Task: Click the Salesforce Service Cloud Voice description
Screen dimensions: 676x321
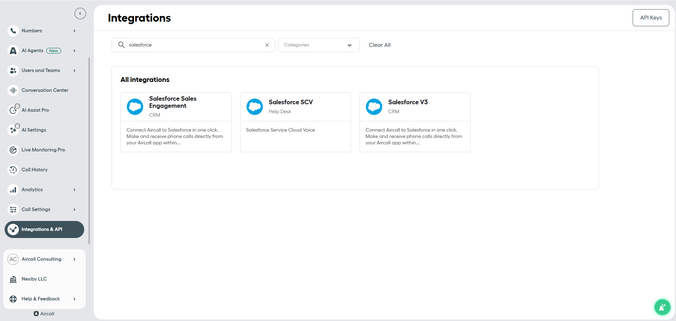Action: [x=280, y=130]
